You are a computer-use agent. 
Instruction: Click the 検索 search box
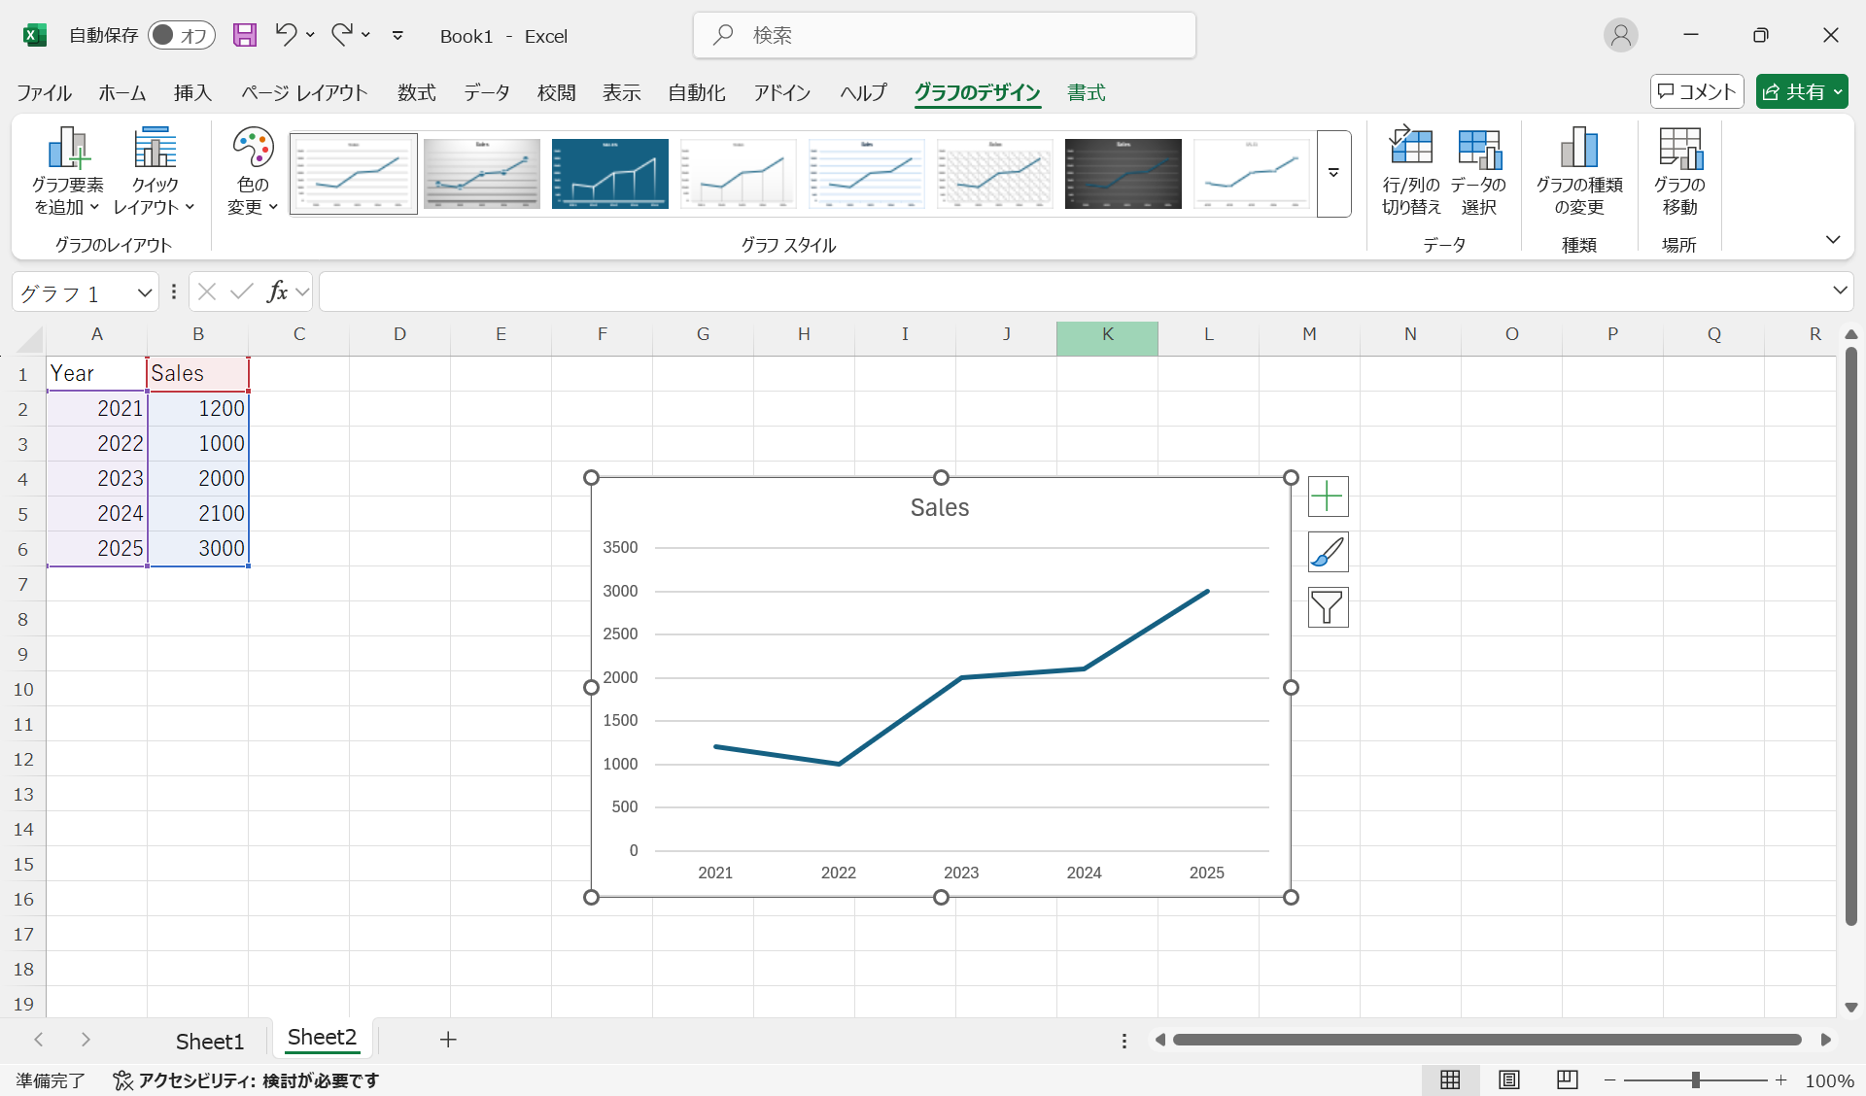pyautogui.click(x=943, y=35)
